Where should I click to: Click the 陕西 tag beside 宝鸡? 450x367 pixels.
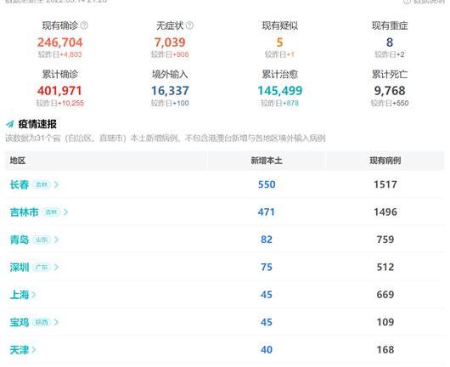(42, 322)
